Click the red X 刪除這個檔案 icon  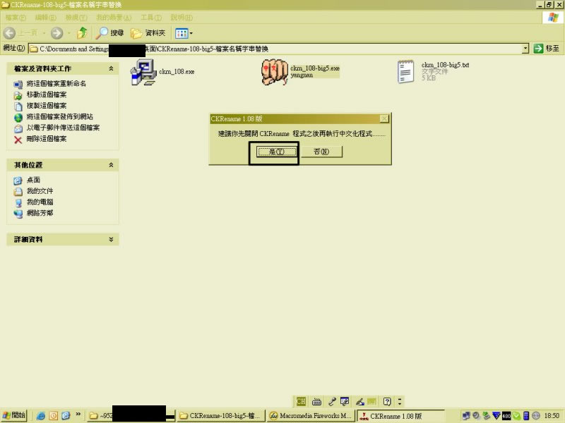pos(18,140)
